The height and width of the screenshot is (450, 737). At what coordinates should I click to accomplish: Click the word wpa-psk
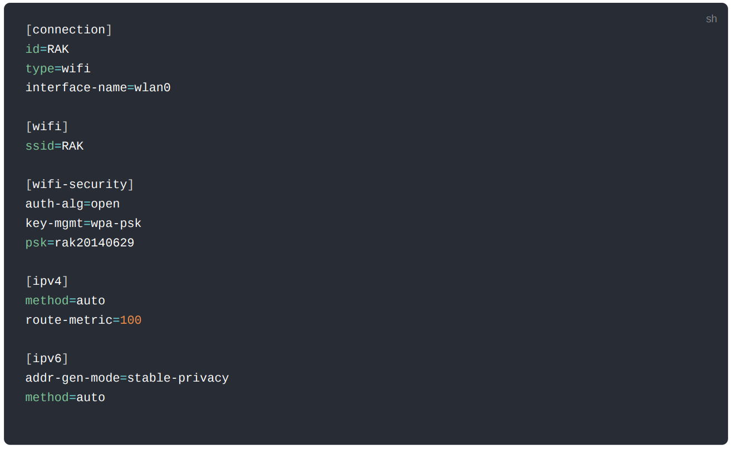[116, 224]
